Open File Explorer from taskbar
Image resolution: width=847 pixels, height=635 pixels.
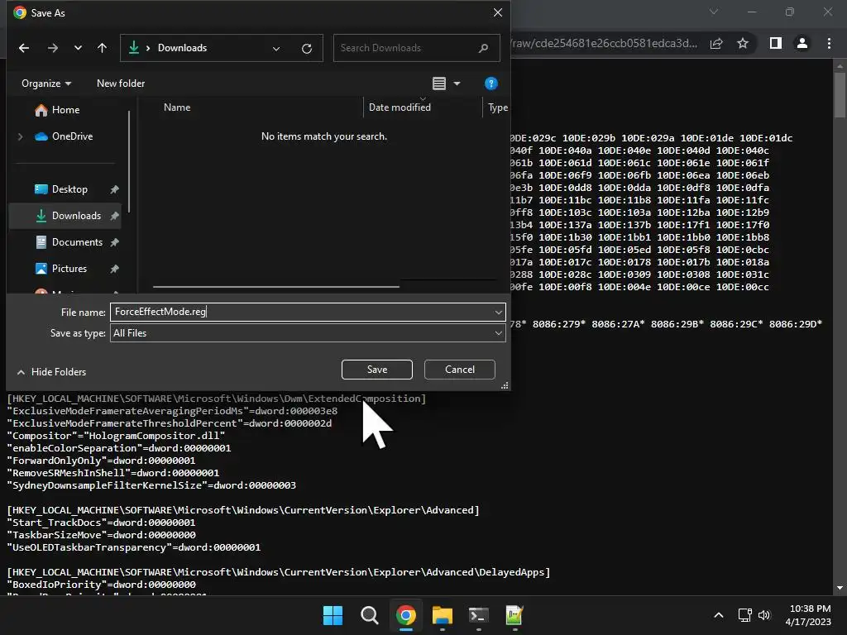tap(442, 615)
